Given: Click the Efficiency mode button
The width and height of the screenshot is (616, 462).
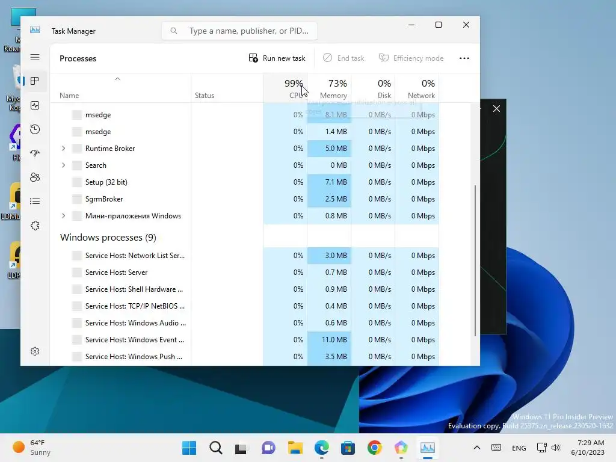Looking at the screenshot, I should (411, 58).
